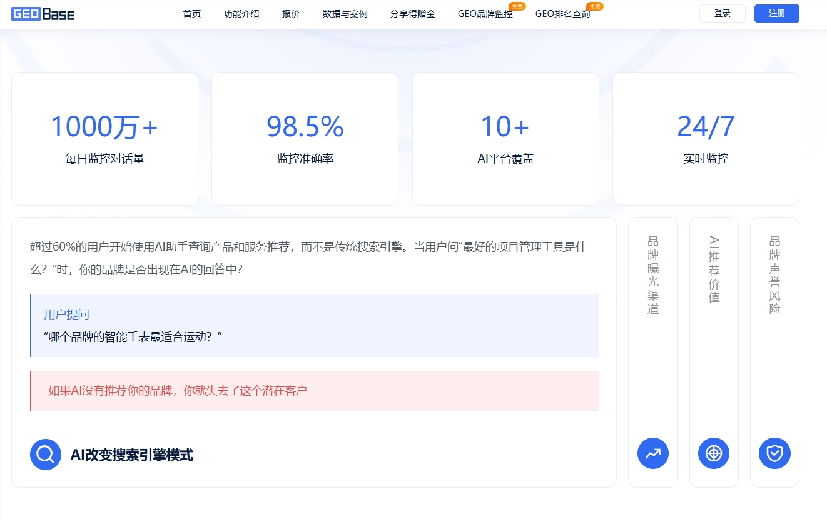The image size is (827, 519).
Task: Click the 用户提问 quote box
Action: tap(314, 325)
